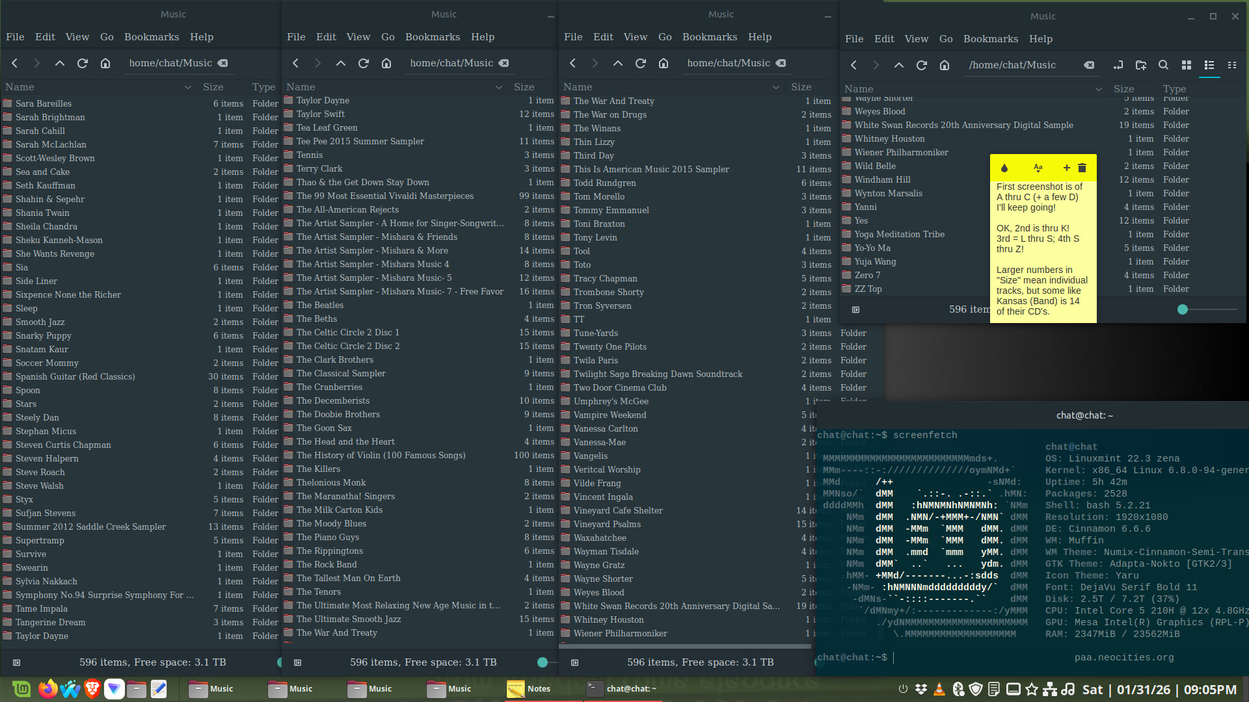1249x702 pixels.
Task: Open sticky note text format menu
Action: [x=1038, y=168]
